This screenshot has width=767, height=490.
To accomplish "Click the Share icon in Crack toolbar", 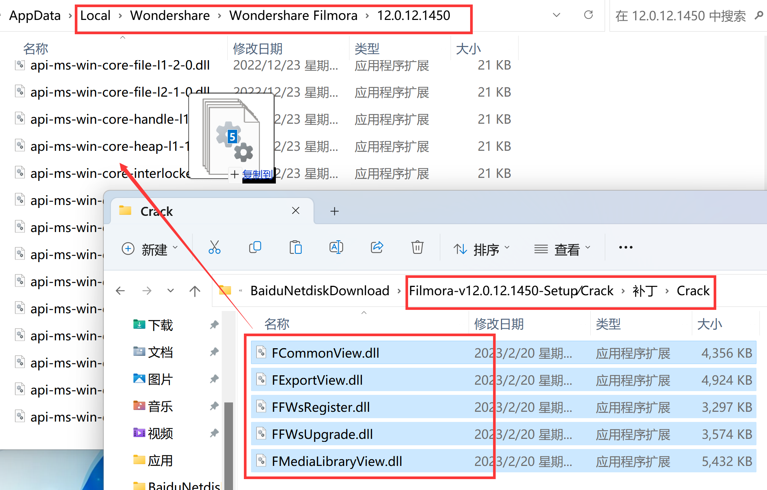I will click(377, 248).
